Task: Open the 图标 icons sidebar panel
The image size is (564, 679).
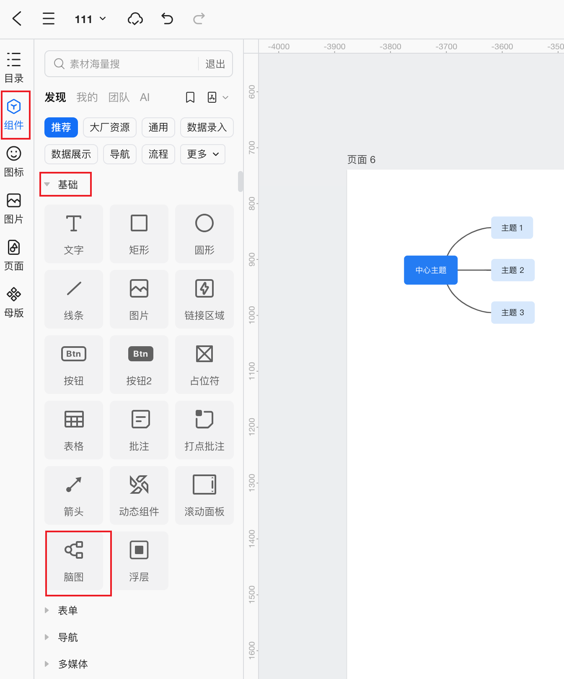Action: [14, 162]
